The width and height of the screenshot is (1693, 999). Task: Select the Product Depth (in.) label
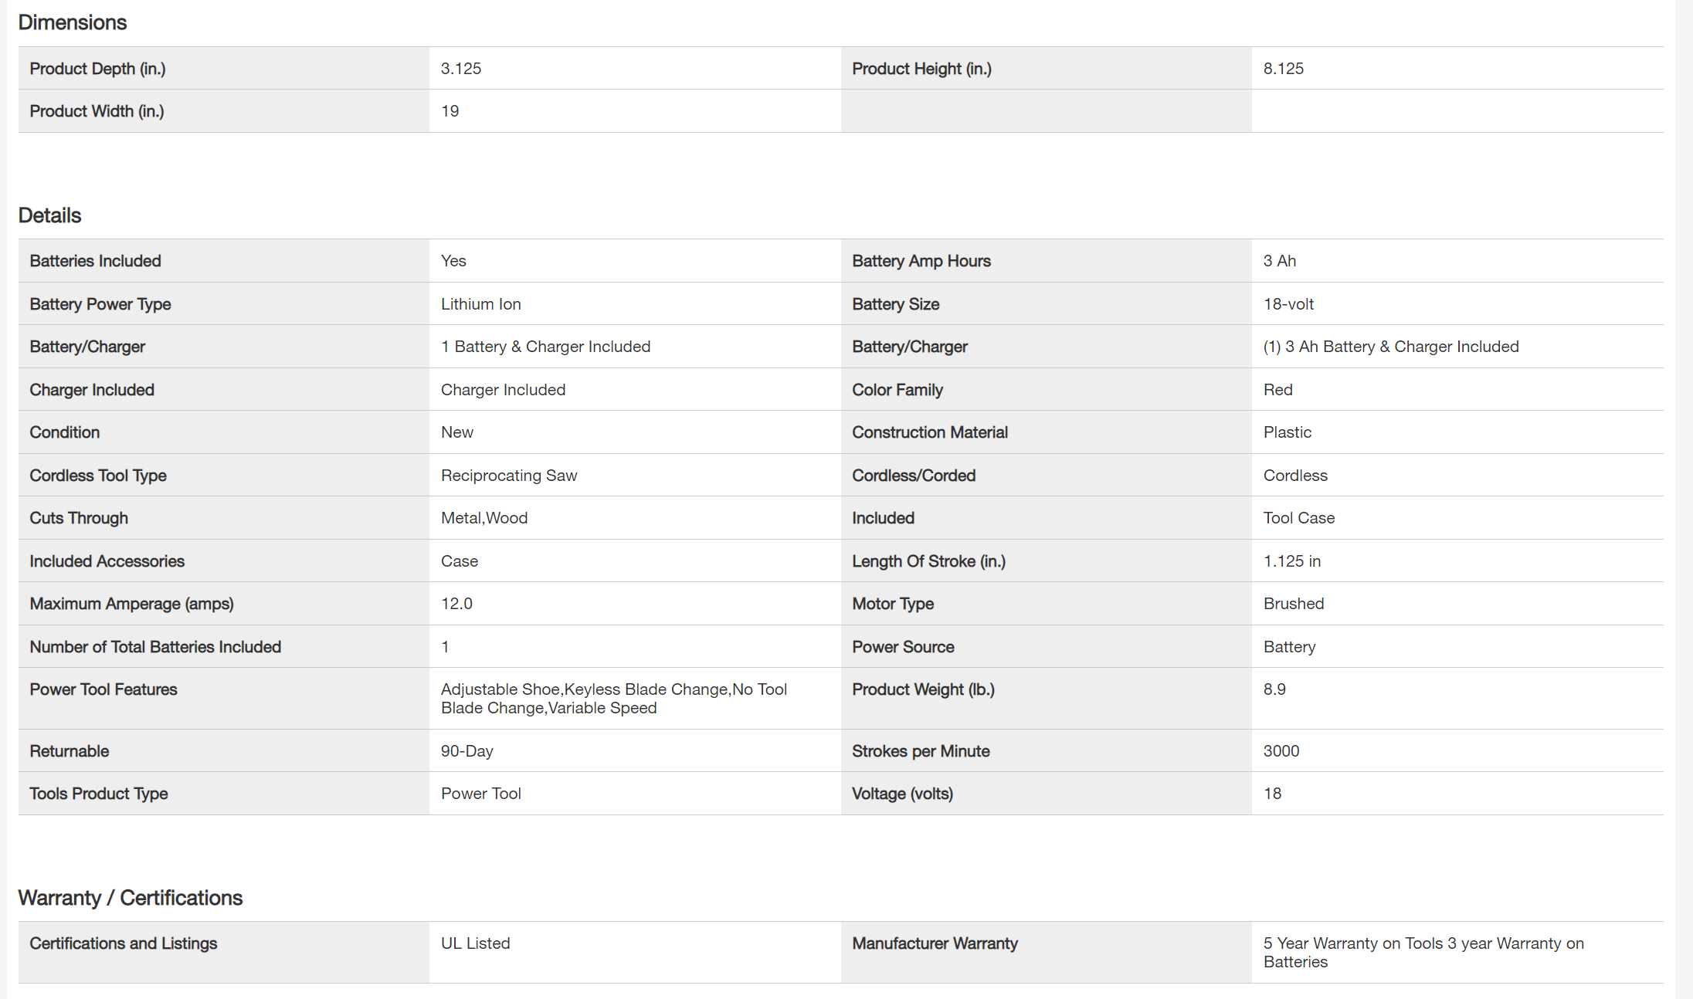(x=97, y=69)
